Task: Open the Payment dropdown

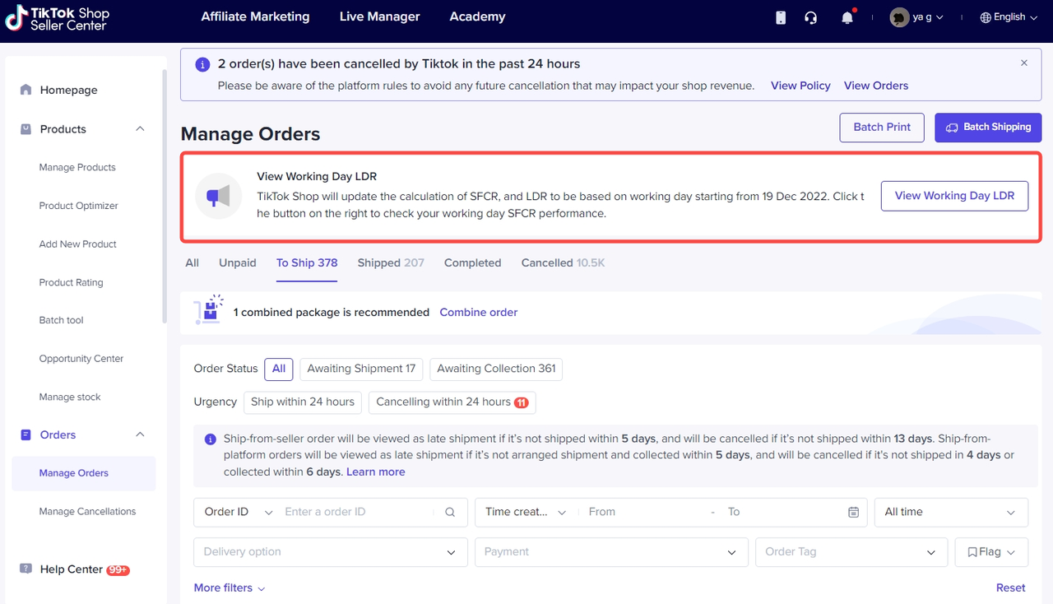Action: [x=612, y=552]
